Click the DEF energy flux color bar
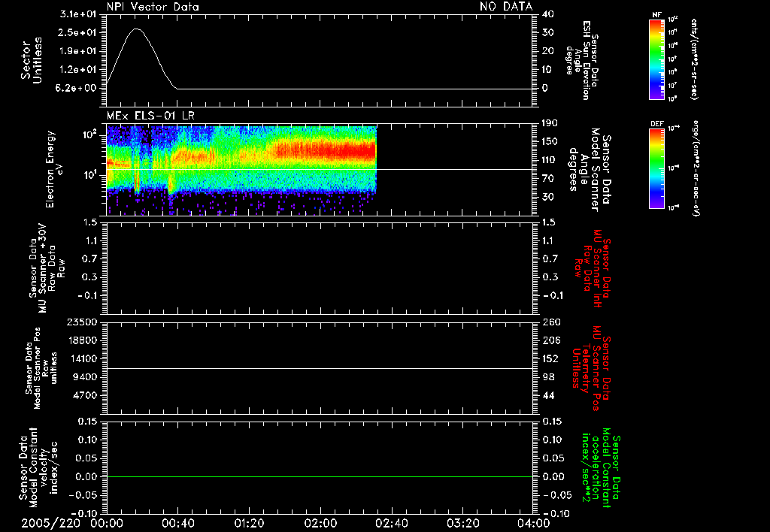 656,168
